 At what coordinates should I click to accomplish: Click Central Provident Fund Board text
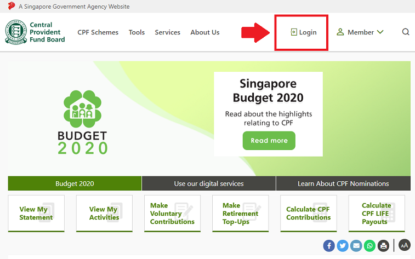pos(47,32)
